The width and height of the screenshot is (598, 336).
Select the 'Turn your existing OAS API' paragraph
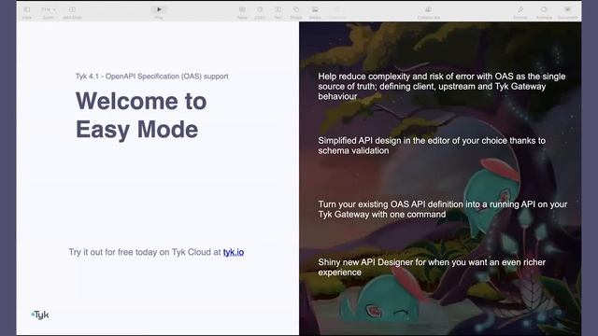(443, 209)
